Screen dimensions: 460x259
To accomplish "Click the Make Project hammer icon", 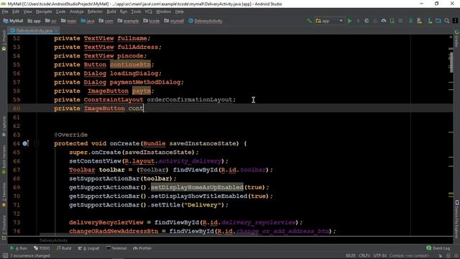I will 309,21.
